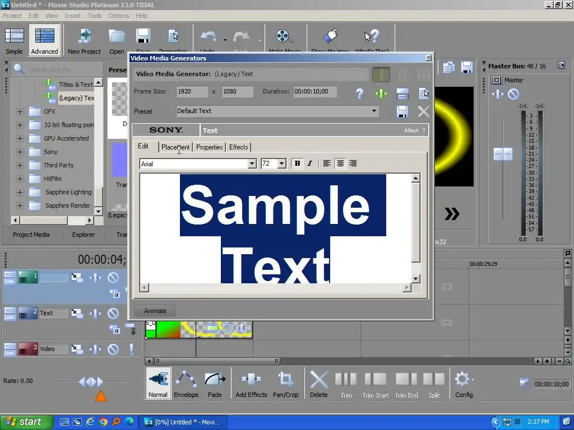Mute track 1
574x430 pixels.
pyautogui.click(x=113, y=278)
